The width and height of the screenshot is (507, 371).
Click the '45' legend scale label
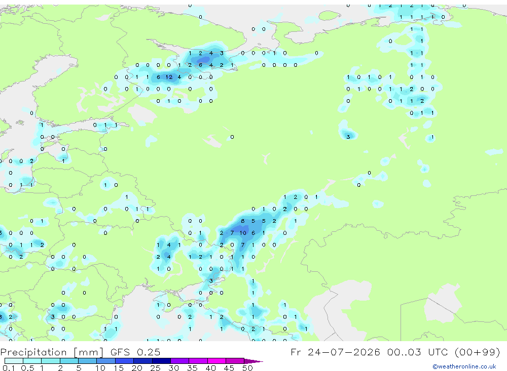click(229, 368)
